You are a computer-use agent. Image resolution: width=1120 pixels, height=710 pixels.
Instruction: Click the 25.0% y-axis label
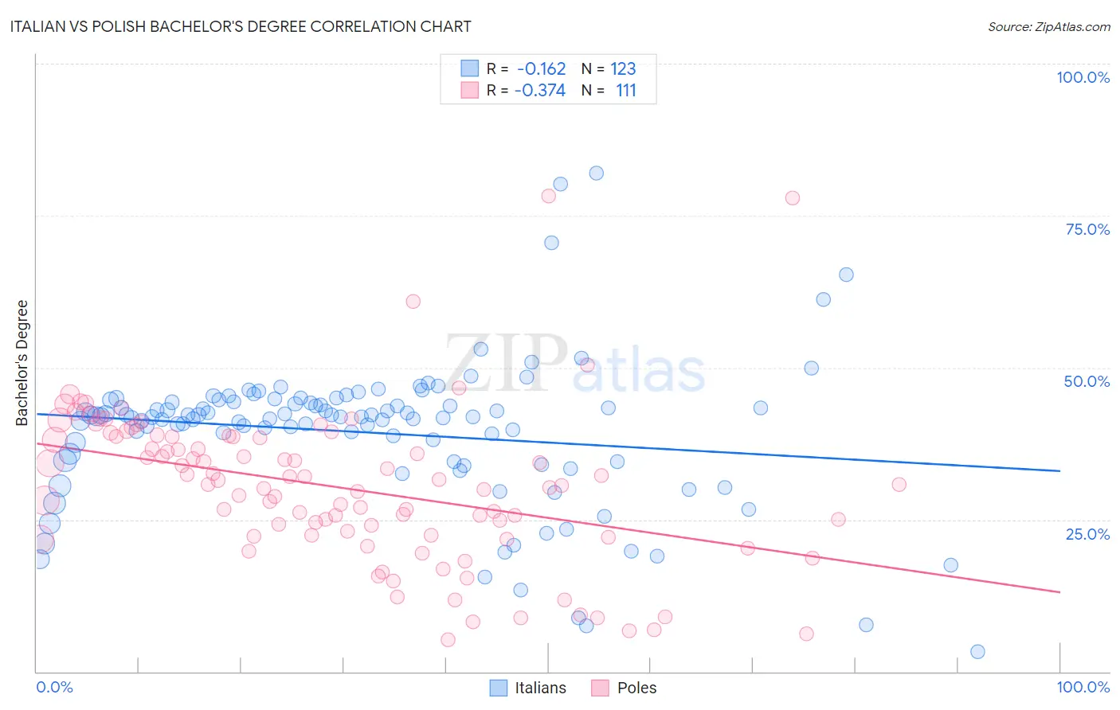1087,533
